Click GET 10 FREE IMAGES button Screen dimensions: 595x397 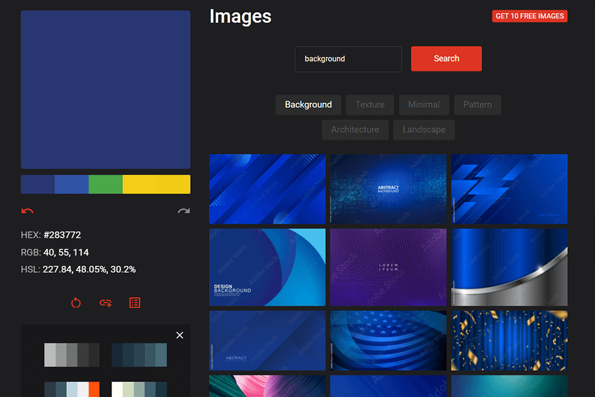[530, 16]
